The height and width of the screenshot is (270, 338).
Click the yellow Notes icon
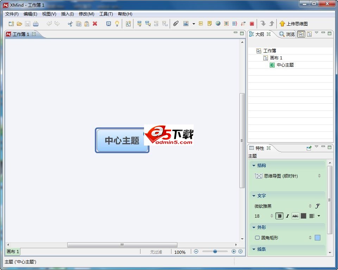209,24
